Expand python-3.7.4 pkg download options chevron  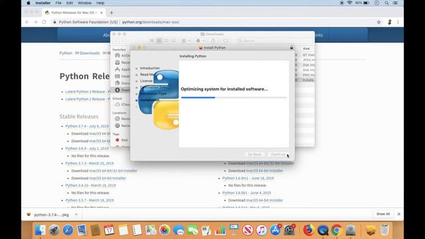pos(76,214)
